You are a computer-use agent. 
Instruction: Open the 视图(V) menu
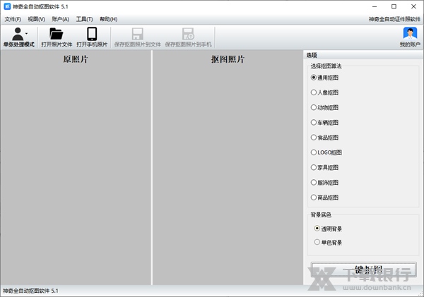[x=37, y=19]
